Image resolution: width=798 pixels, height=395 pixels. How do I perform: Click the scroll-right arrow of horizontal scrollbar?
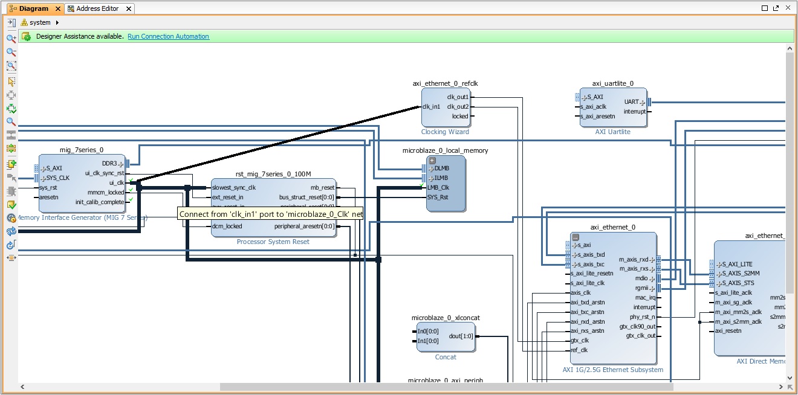[x=780, y=387]
